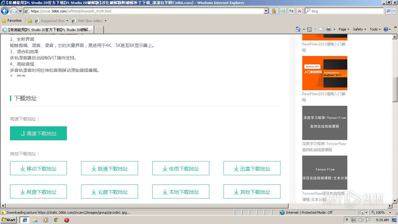Image resolution: width=398 pixels, height=224 pixels.
Task: Click the red Opera taskbar icon
Action: (67, 220)
